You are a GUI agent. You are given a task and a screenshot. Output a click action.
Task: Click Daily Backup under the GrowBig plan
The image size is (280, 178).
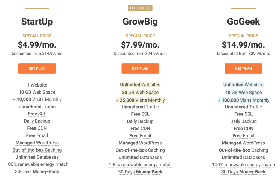(x=140, y=121)
